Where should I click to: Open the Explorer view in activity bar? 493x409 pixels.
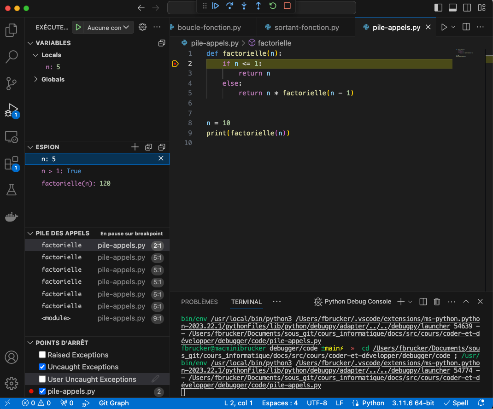[11, 30]
